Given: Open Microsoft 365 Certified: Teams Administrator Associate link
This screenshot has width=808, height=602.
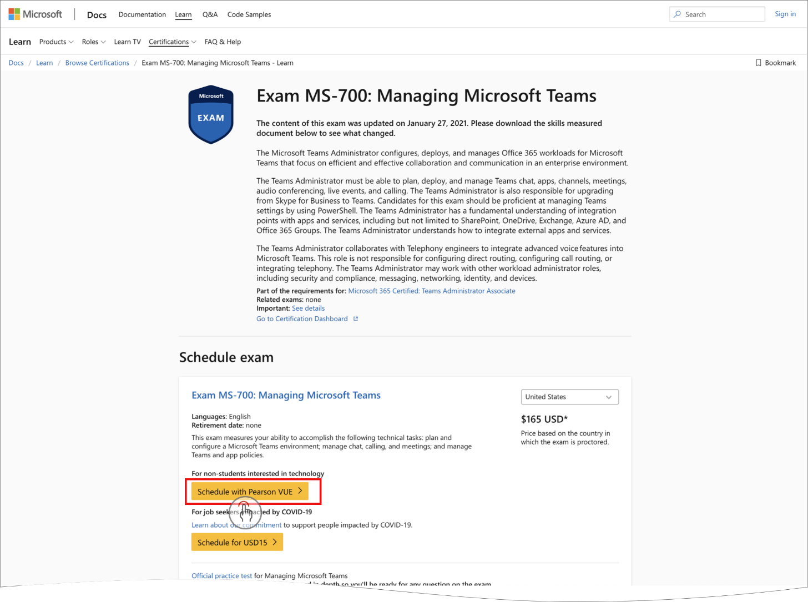Looking at the screenshot, I should pyautogui.click(x=432, y=291).
